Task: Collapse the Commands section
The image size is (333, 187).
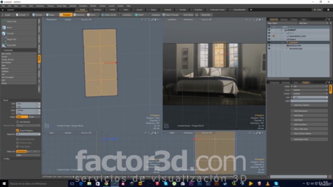Action: tap(2, 50)
